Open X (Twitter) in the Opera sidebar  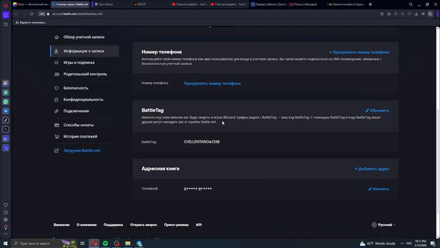5,130
